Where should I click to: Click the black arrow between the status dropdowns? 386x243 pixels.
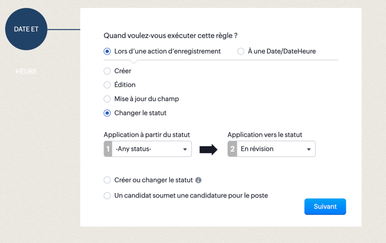pyautogui.click(x=208, y=149)
